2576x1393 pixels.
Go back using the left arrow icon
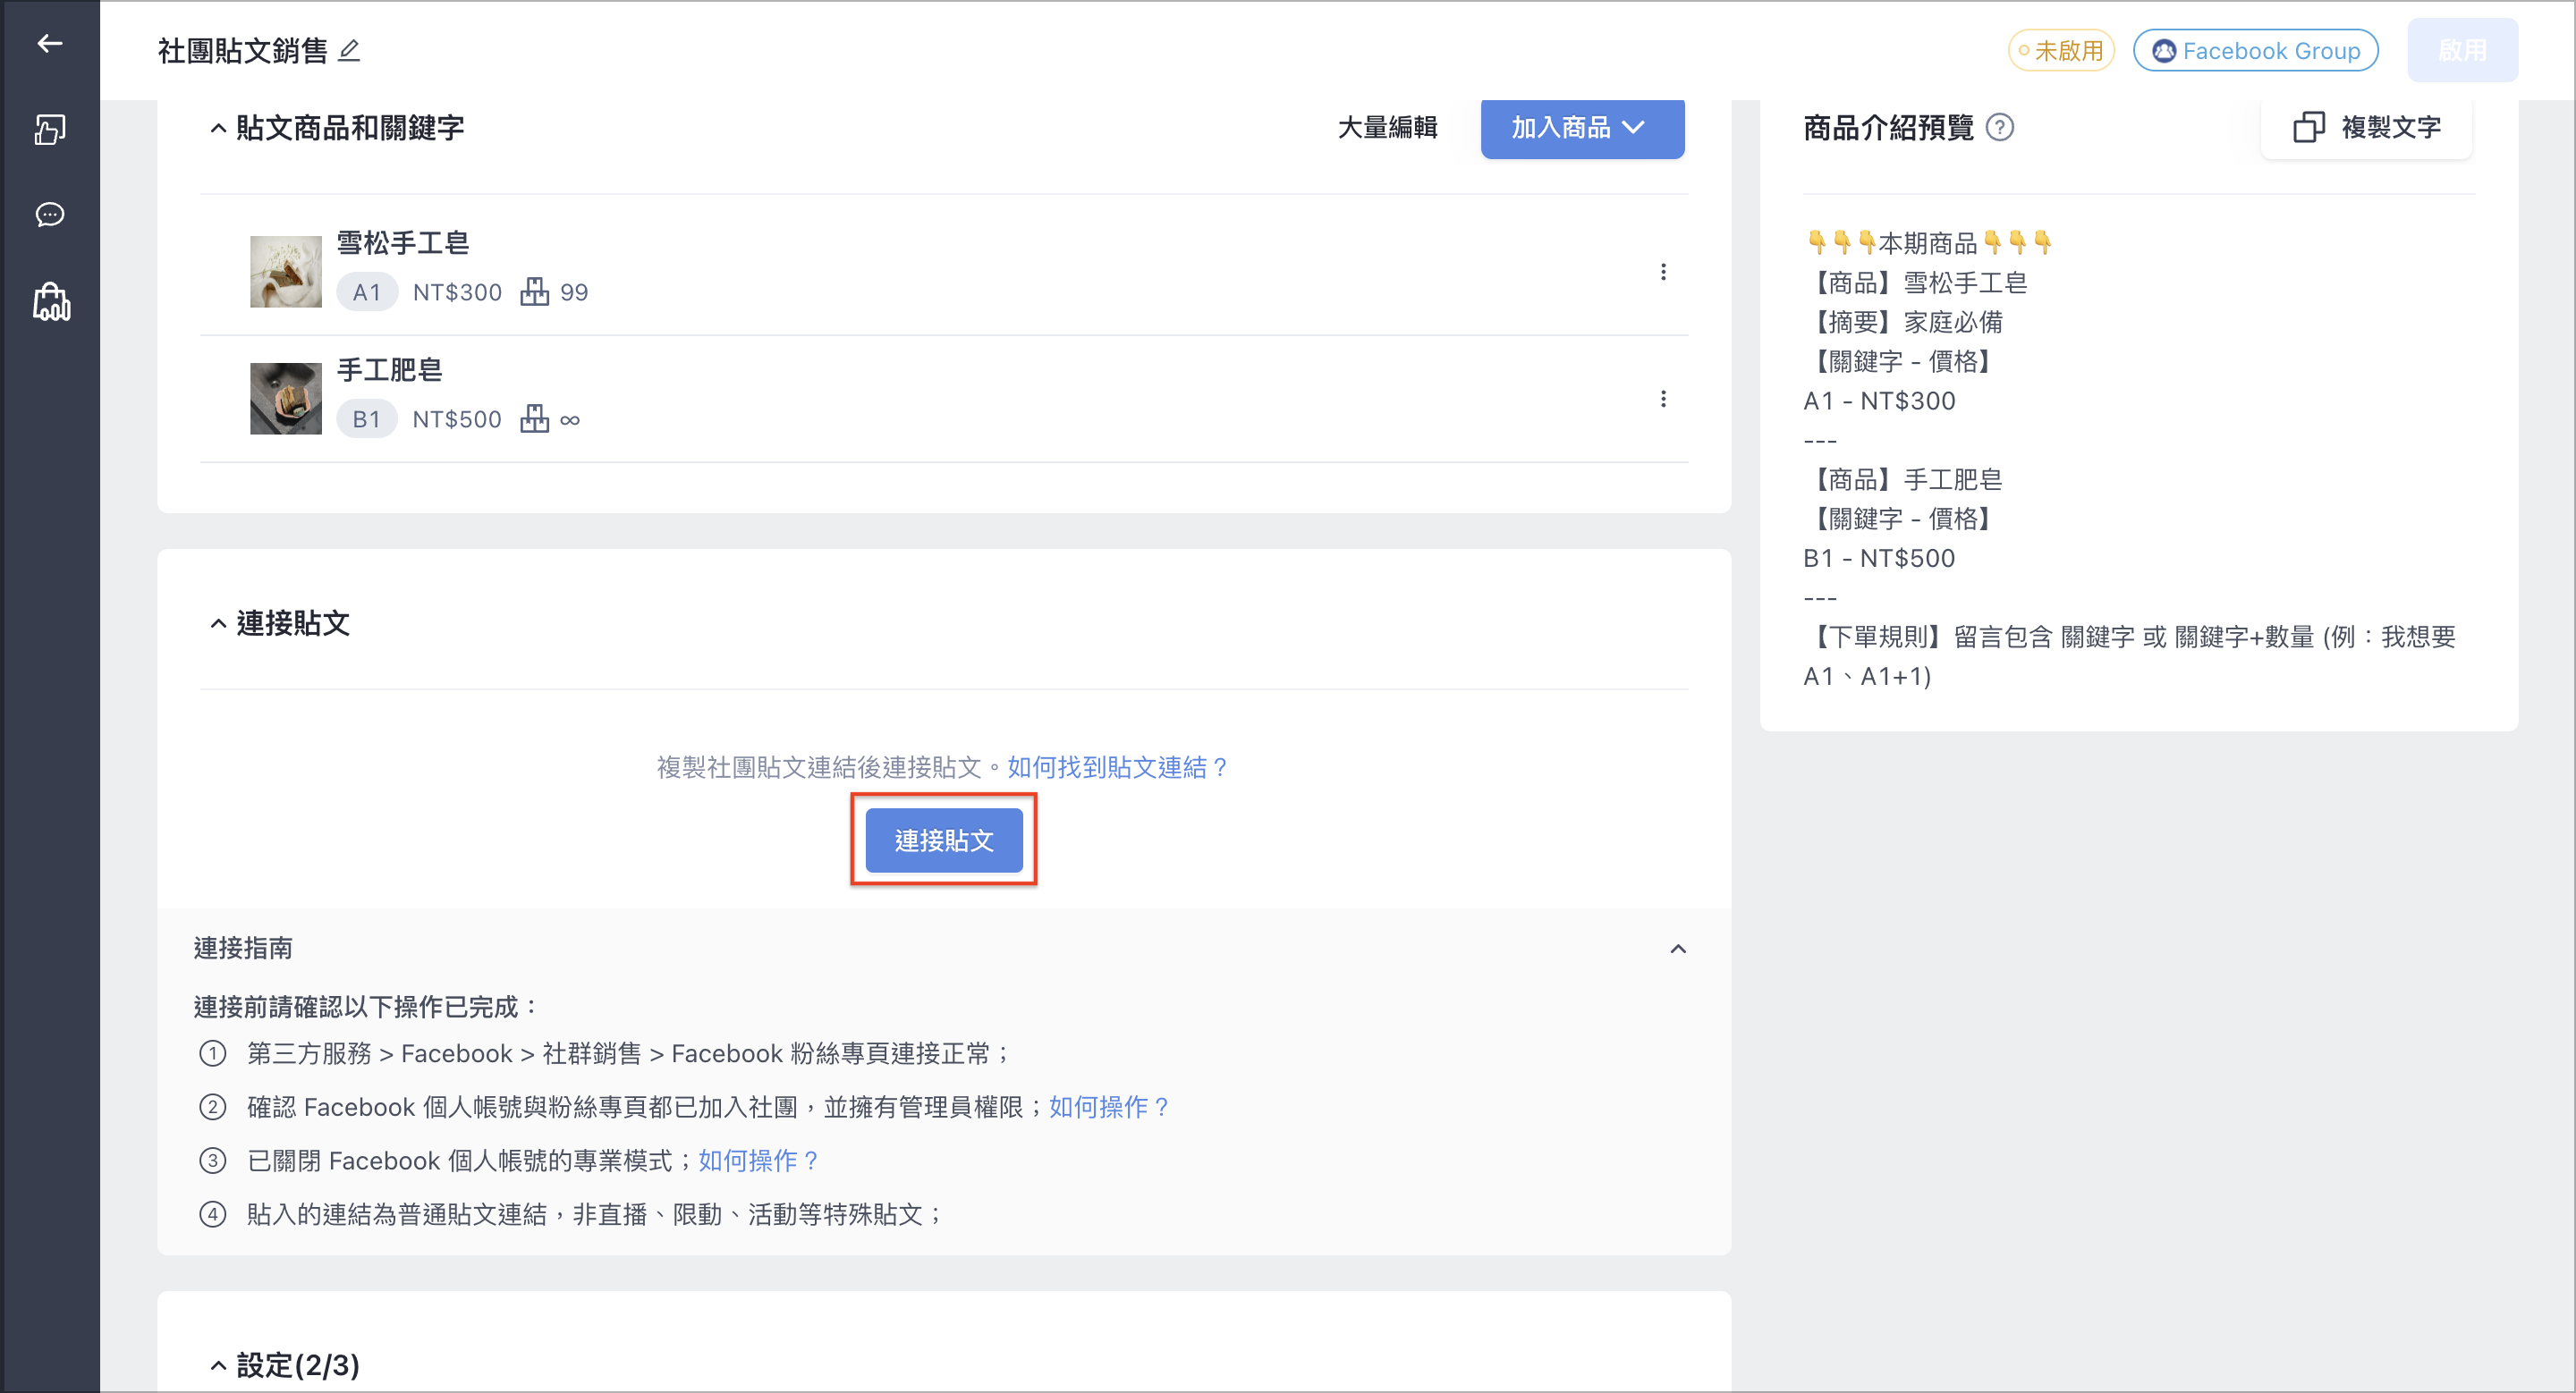[x=49, y=43]
